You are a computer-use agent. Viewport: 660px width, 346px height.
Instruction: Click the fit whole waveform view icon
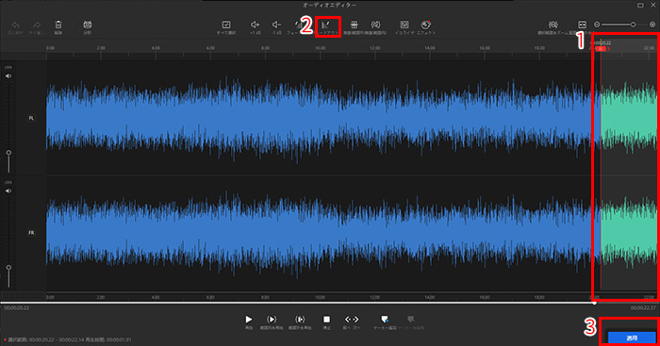(x=582, y=25)
